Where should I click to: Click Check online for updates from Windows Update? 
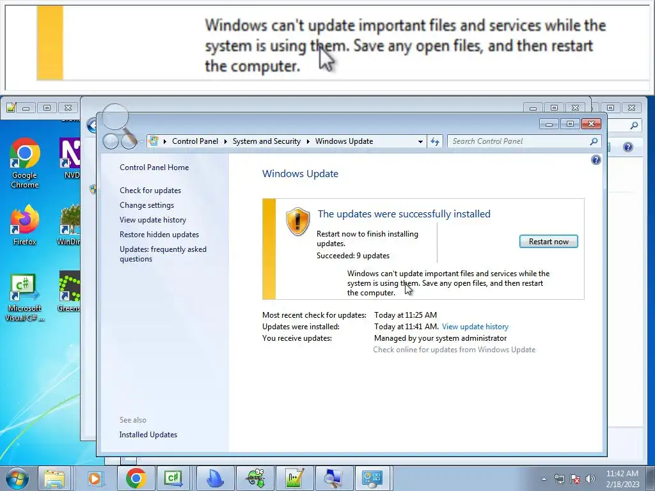(454, 350)
